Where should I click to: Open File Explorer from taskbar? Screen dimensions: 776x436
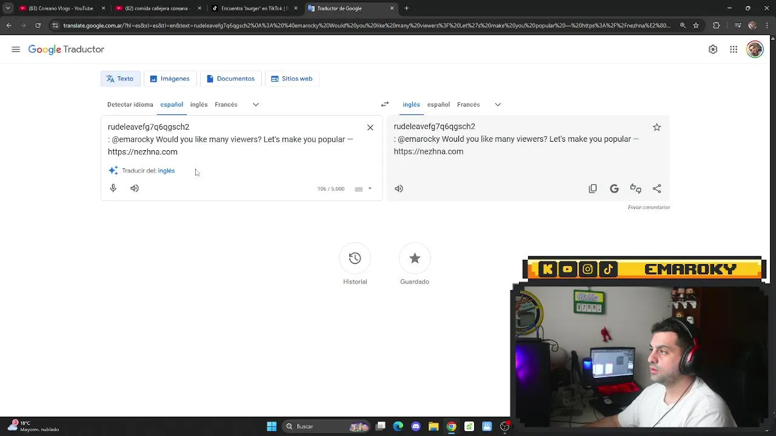pyautogui.click(x=433, y=426)
